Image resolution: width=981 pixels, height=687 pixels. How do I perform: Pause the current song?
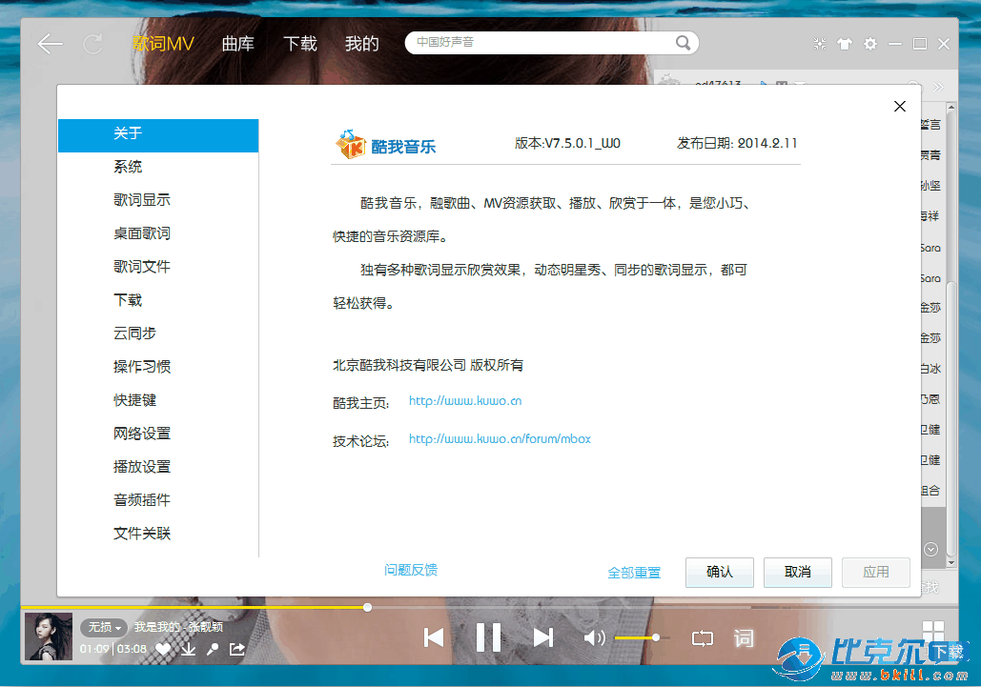[488, 637]
